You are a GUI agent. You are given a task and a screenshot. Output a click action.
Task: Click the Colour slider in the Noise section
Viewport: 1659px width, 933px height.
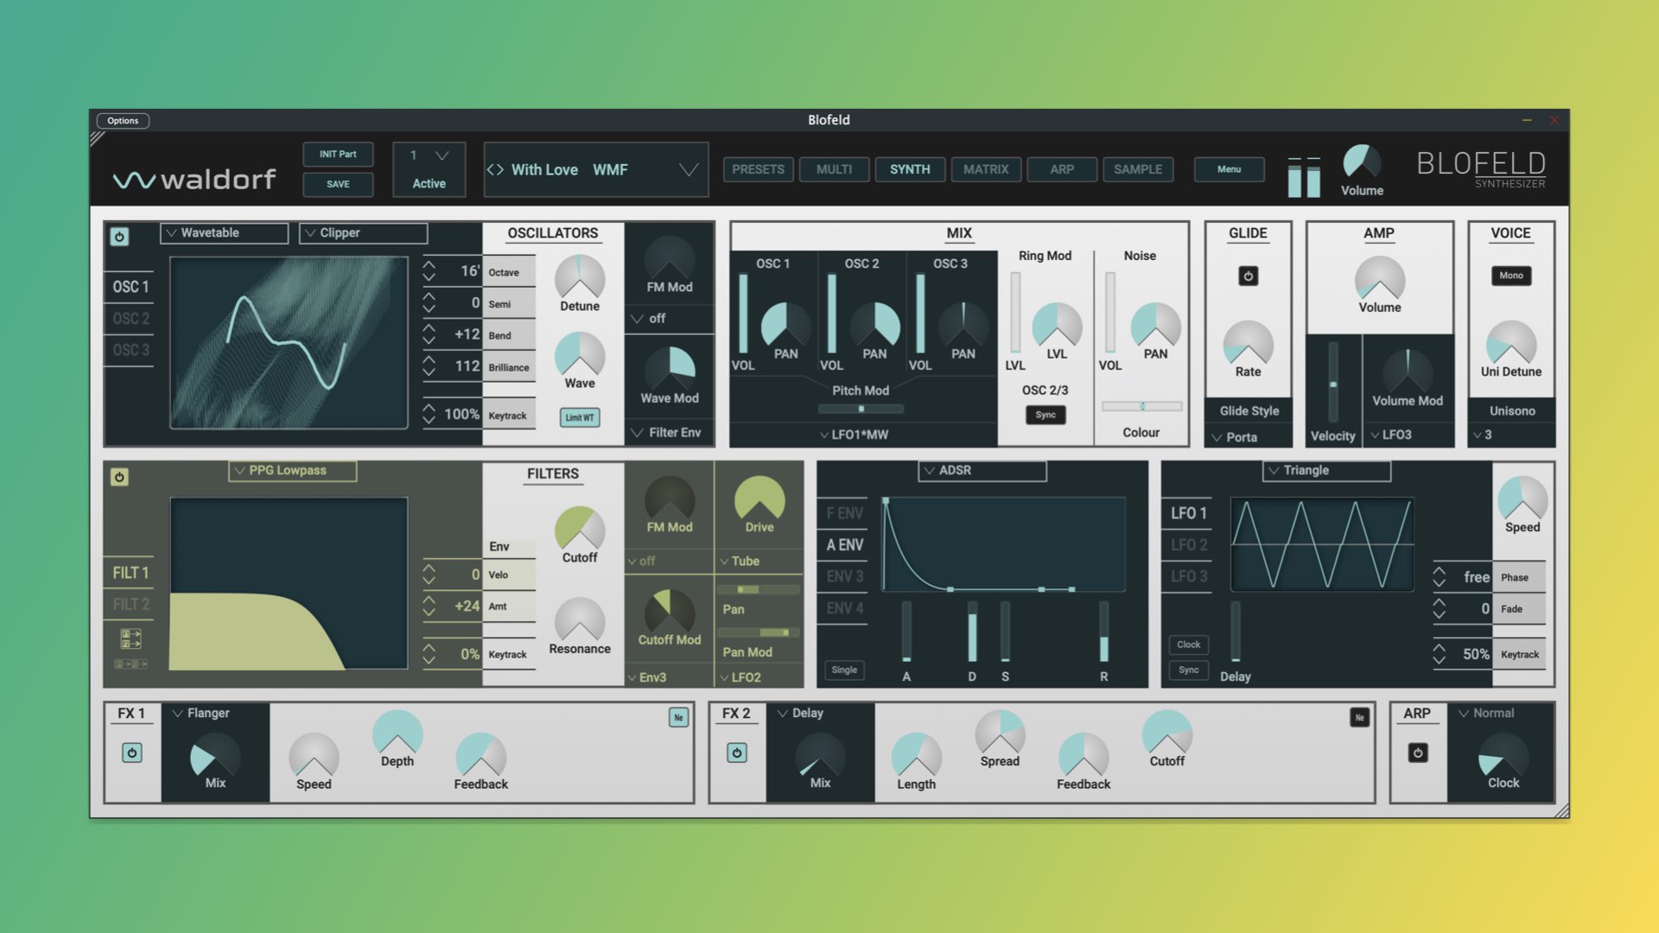(1141, 406)
